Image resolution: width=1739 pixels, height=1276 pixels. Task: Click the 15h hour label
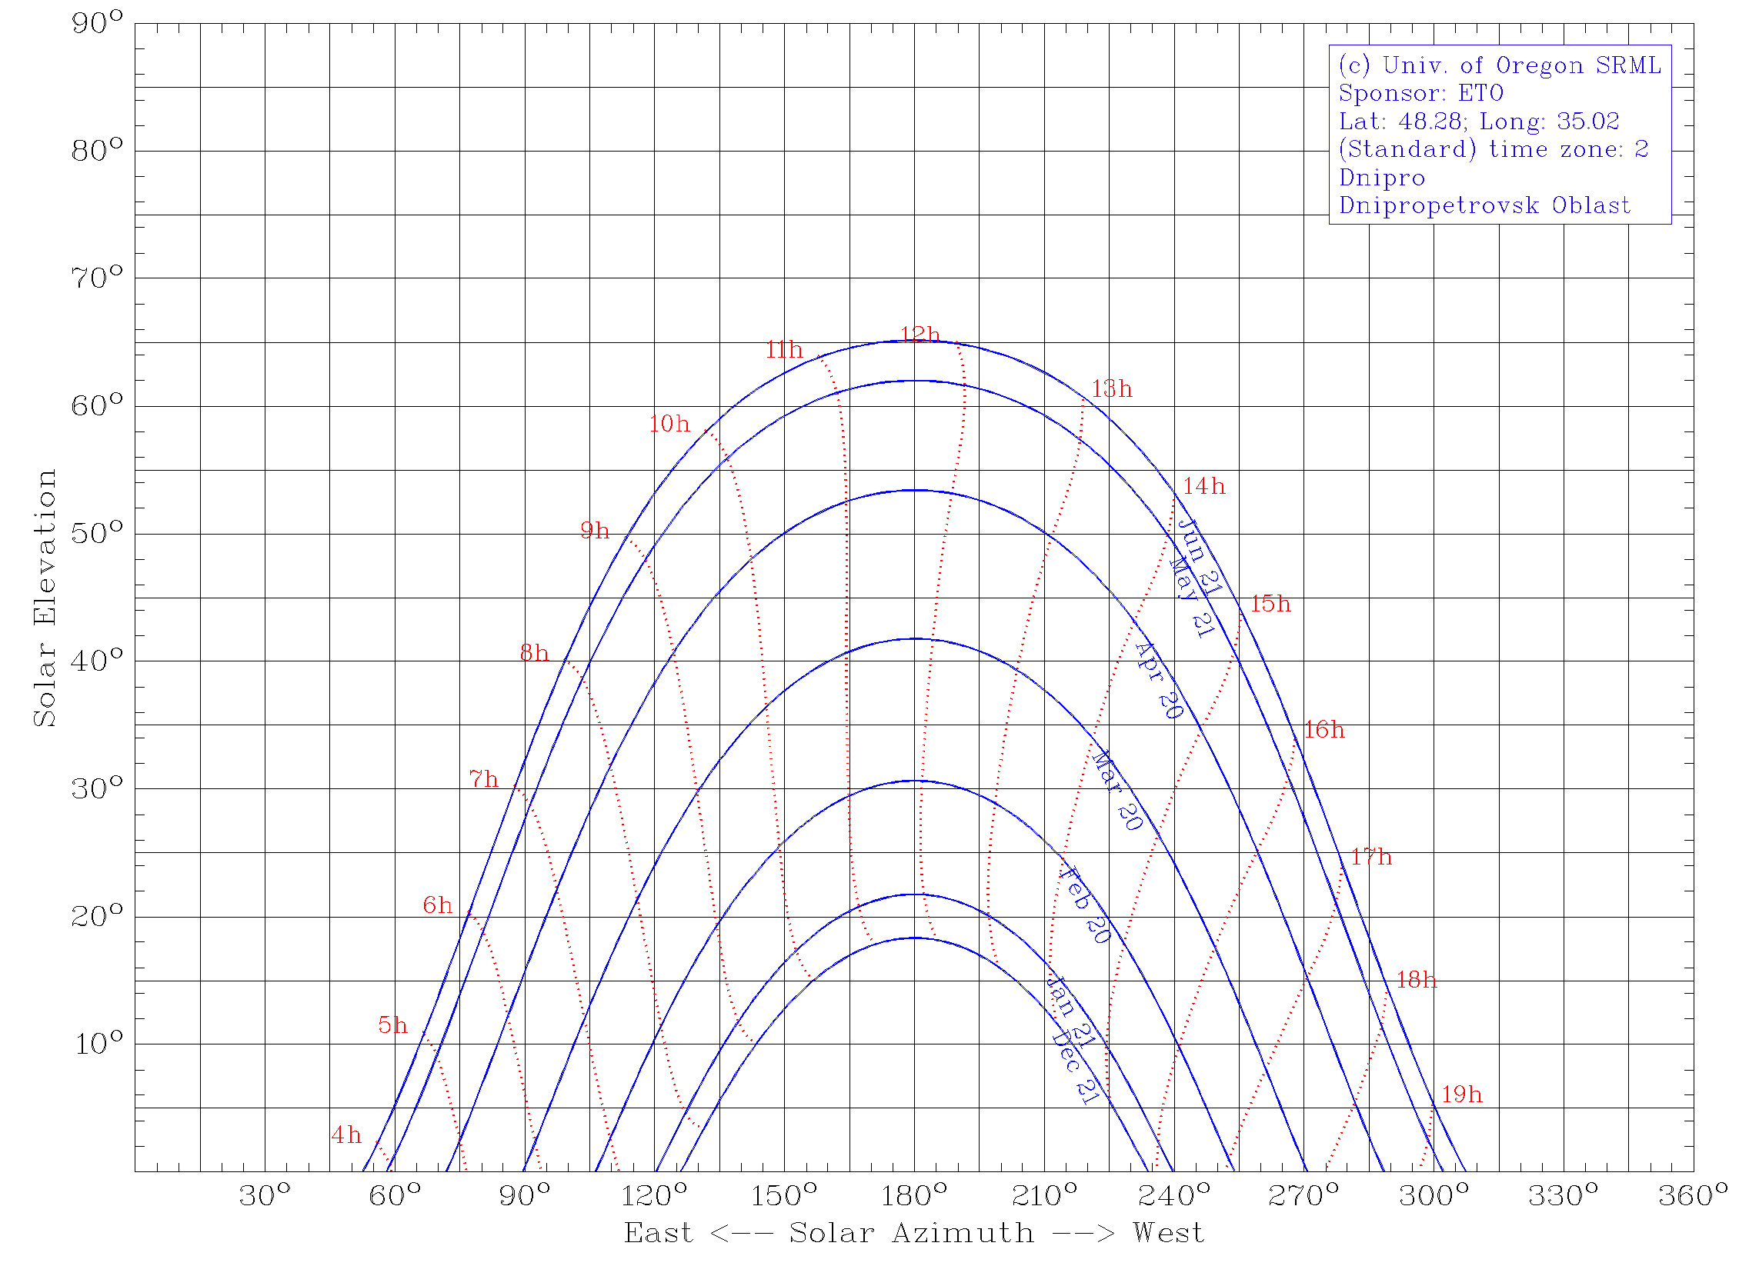click(x=1270, y=604)
